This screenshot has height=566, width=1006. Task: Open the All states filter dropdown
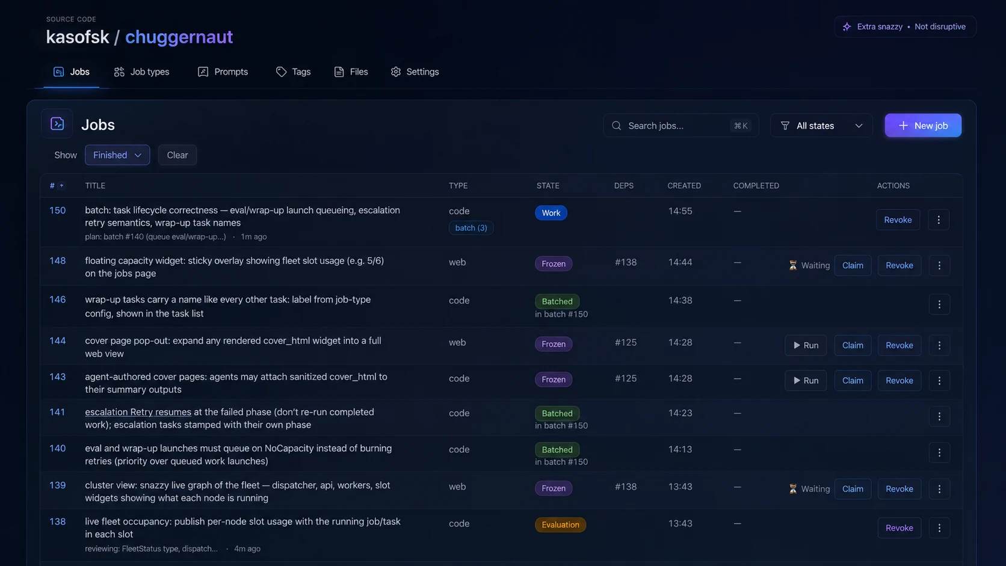(821, 126)
